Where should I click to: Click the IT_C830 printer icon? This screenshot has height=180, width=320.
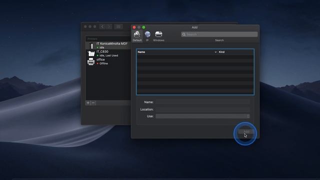click(91, 53)
